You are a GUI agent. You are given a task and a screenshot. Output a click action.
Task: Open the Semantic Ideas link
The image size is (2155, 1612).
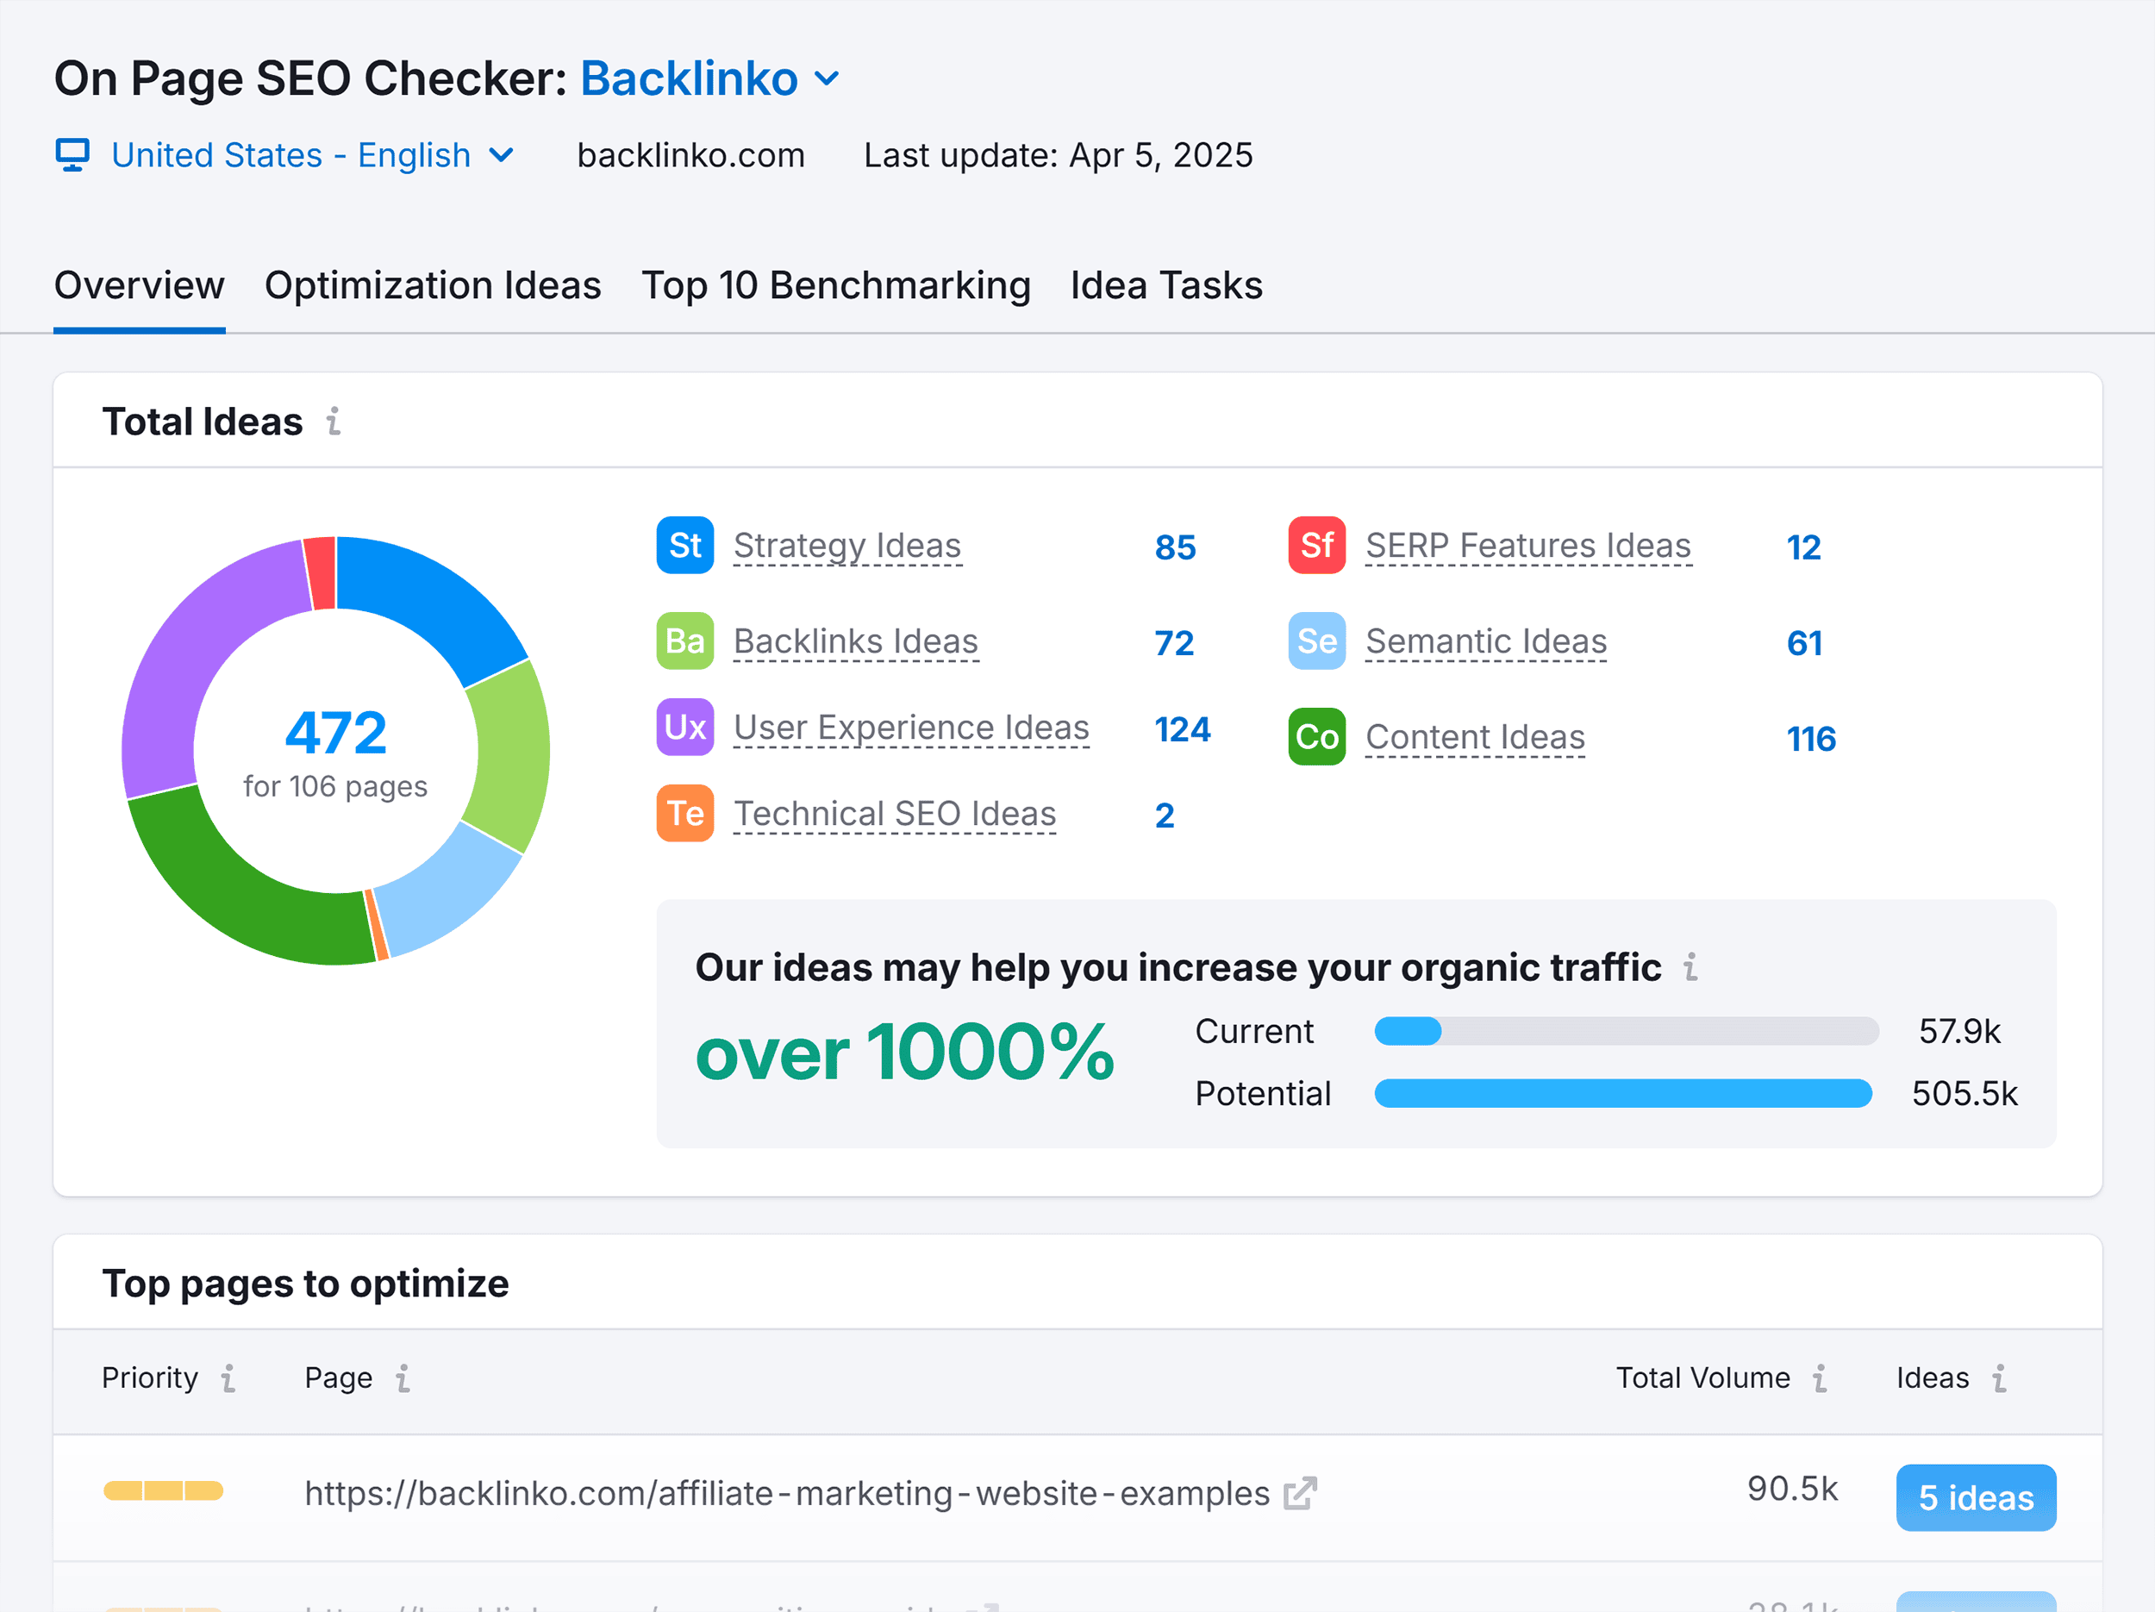1486,640
